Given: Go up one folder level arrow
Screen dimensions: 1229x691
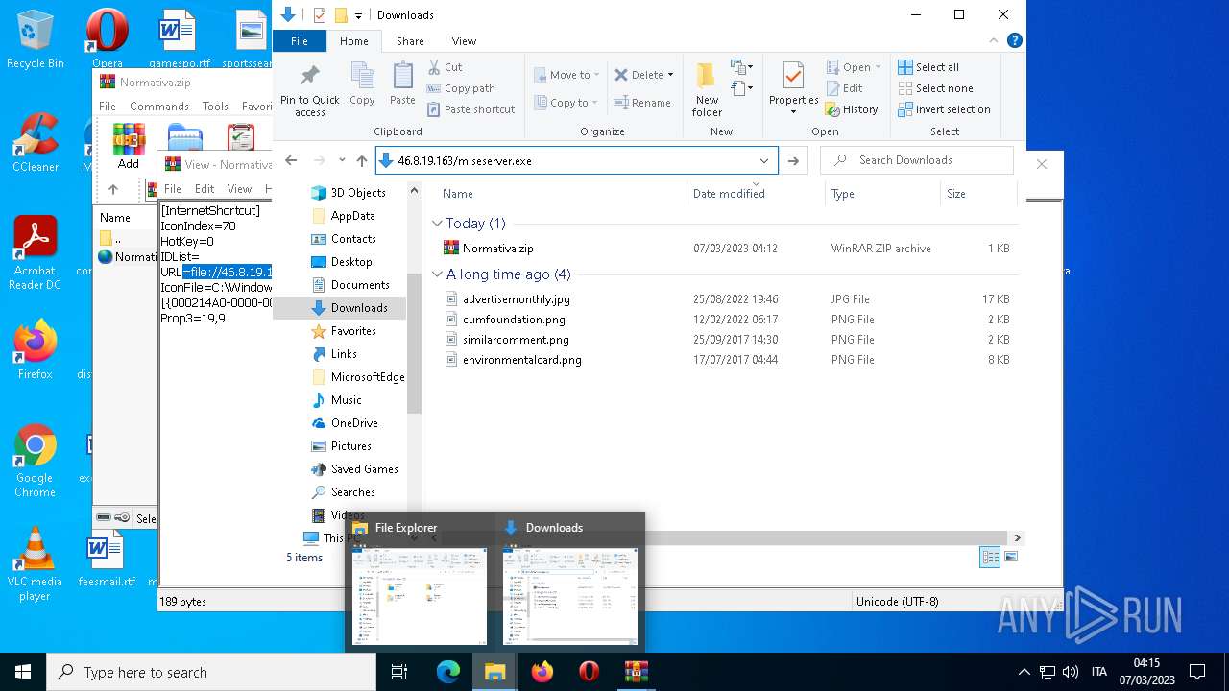Looking at the screenshot, I should coord(362,160).
